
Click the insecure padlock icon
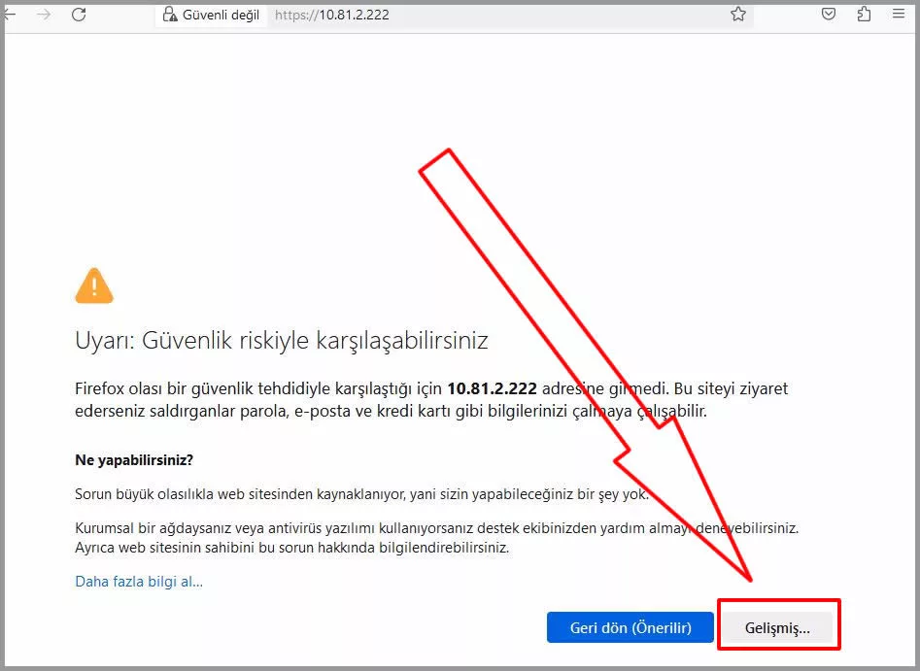tap(170, 15)
